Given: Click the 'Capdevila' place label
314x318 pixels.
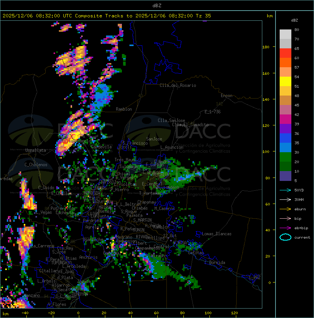Looking at the screenshot, I should pyautogui.click(x=101, y=147).
